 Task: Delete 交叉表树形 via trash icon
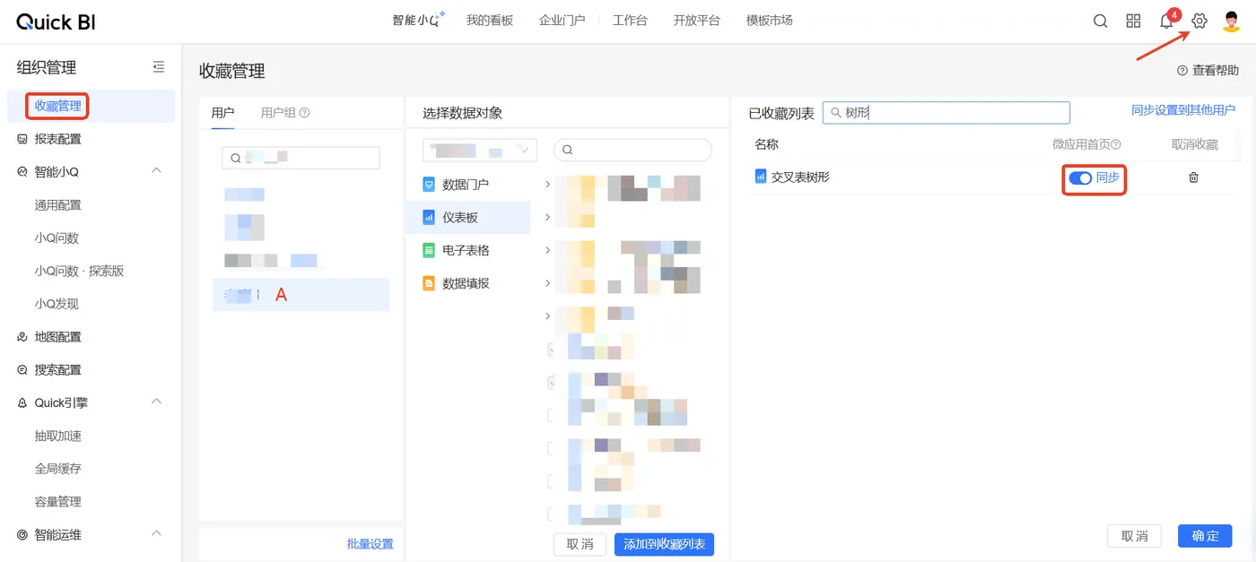(x=1193, y=177)
